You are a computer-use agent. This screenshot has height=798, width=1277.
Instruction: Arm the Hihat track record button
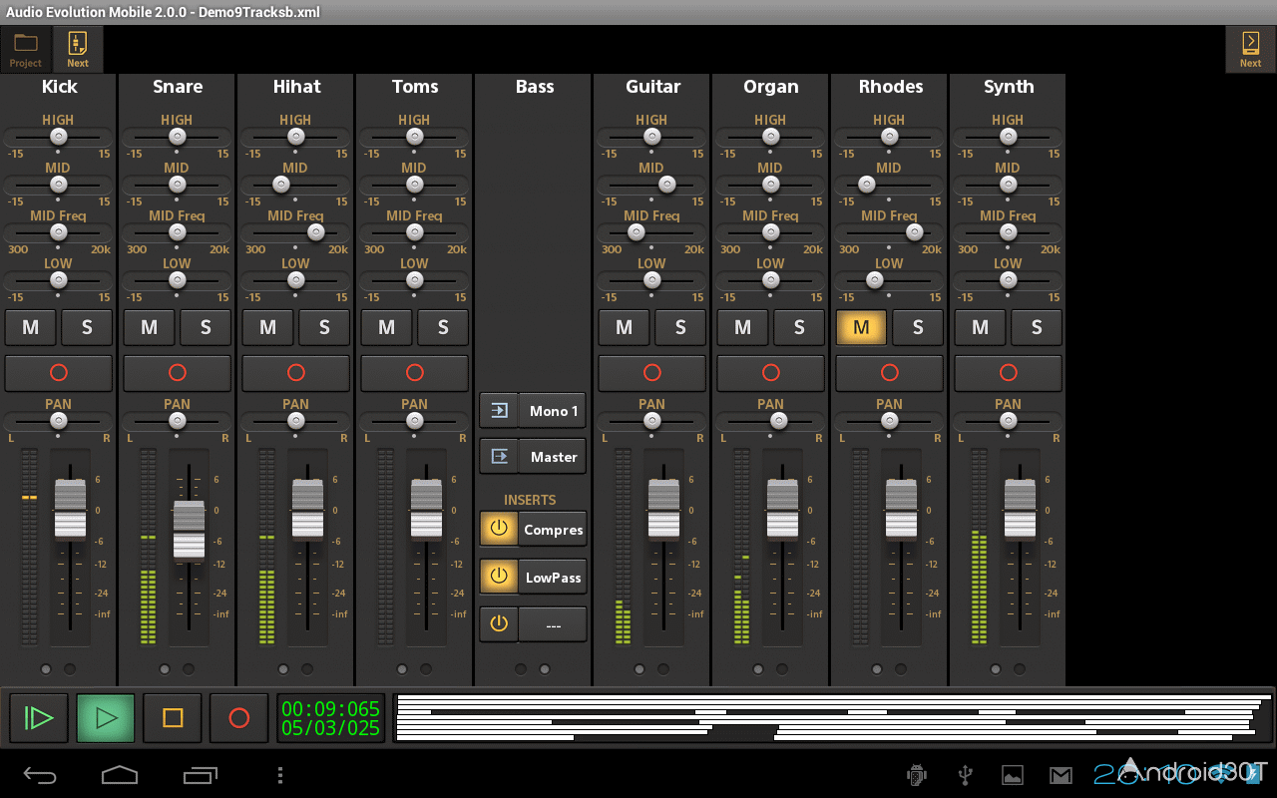(x=296, y=372)
